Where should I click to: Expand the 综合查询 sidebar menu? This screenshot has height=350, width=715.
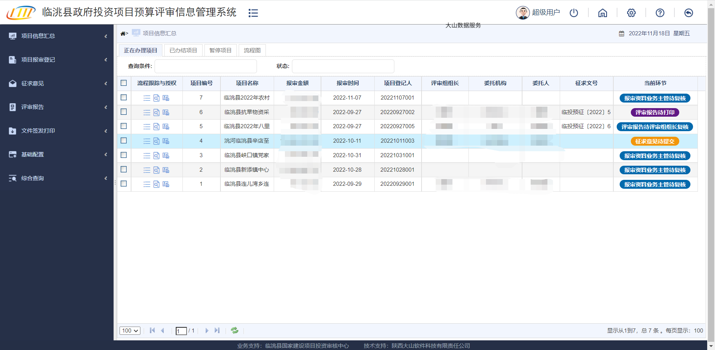57,178
